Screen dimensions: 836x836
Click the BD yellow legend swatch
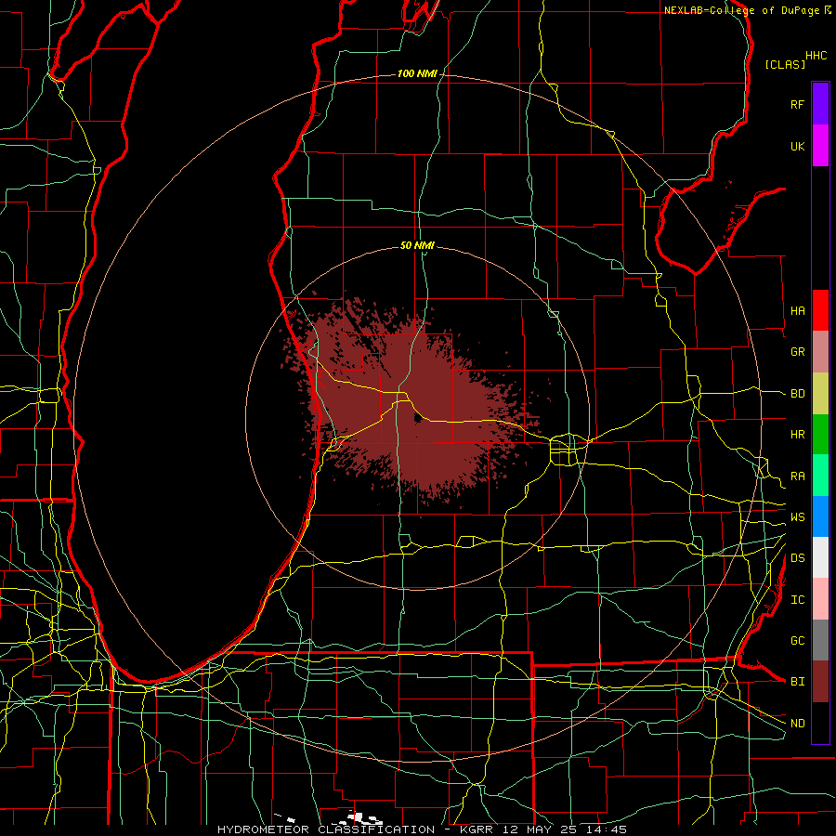(820, 393)
